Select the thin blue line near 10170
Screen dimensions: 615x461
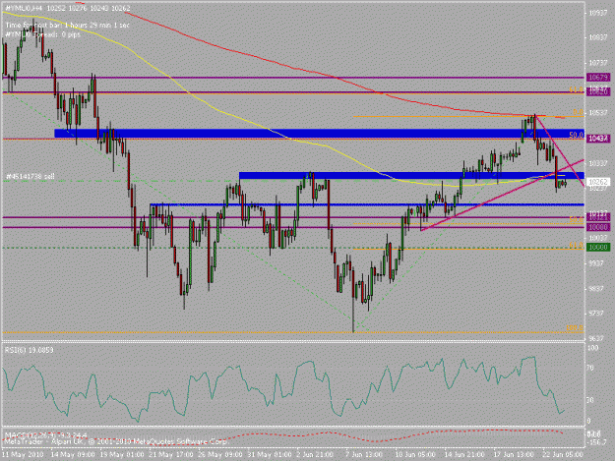click(x=367, y=204)
